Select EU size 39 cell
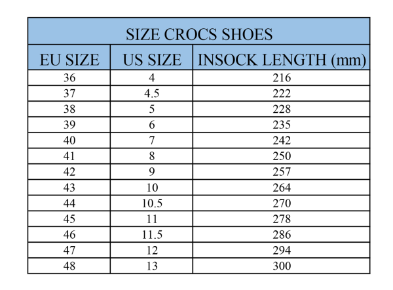The width and height of the screenshot is (393, 290). (x=69, y=125)
